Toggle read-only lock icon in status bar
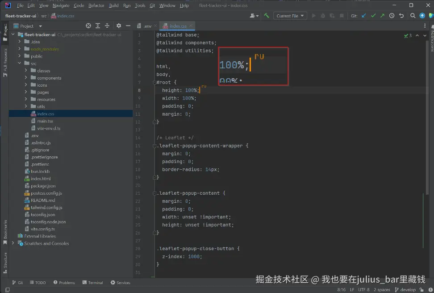 421,290
